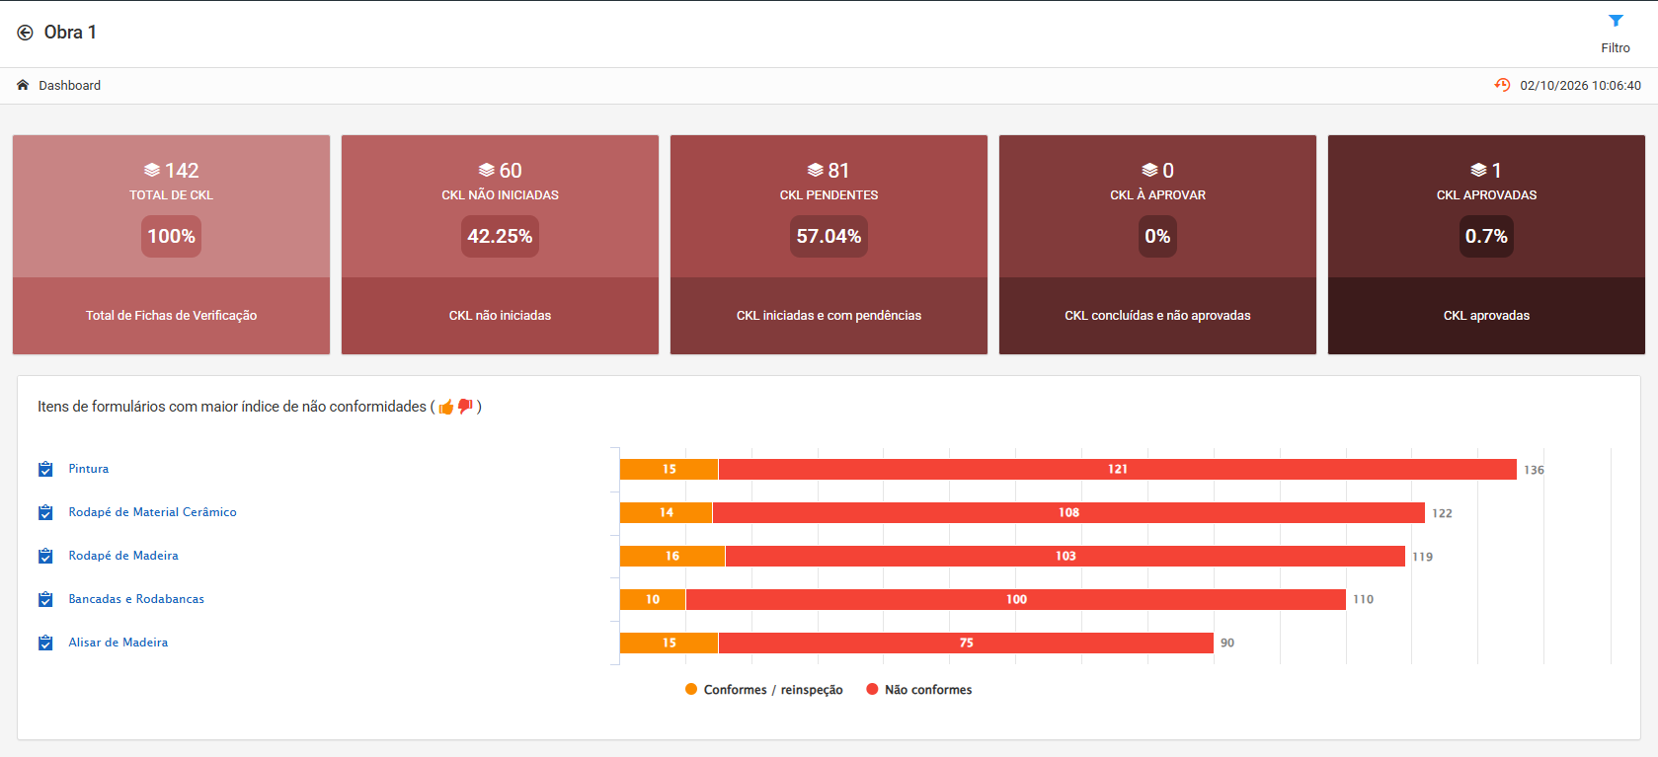Image resolution: width=1658 pixels, height=757 pixels.
Task: Click the thumbs-up icon in chart title
Action: click(446, 407)
